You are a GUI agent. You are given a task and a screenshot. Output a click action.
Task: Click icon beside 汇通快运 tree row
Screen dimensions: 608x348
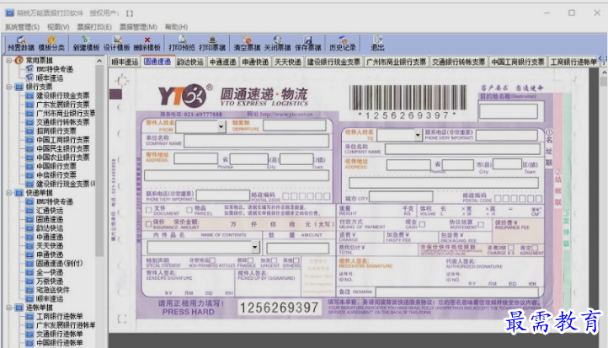(29, 211)
